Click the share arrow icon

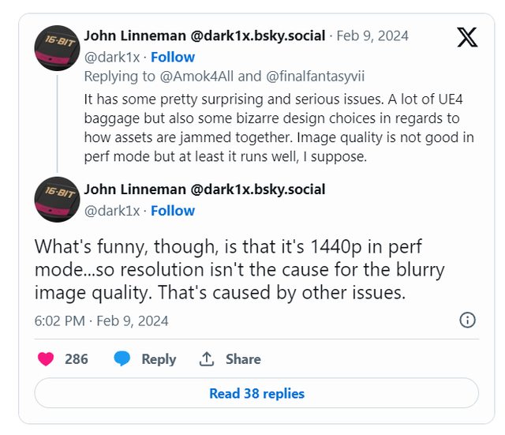(x=207, y=359)
